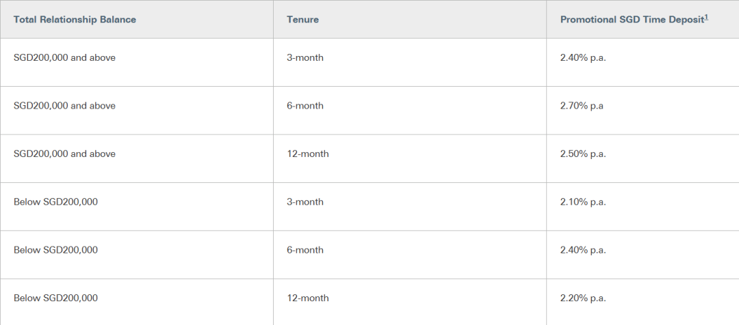739x325 pixels.
Task: Click 3-month tenure for Below SGD200,000
Action: tap(305, 202)
